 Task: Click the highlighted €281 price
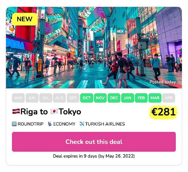coord(164,112)
